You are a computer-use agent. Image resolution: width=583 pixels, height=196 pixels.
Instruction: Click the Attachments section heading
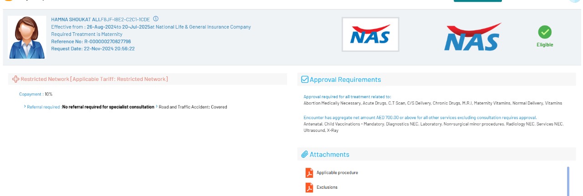(x=329, y=155)
